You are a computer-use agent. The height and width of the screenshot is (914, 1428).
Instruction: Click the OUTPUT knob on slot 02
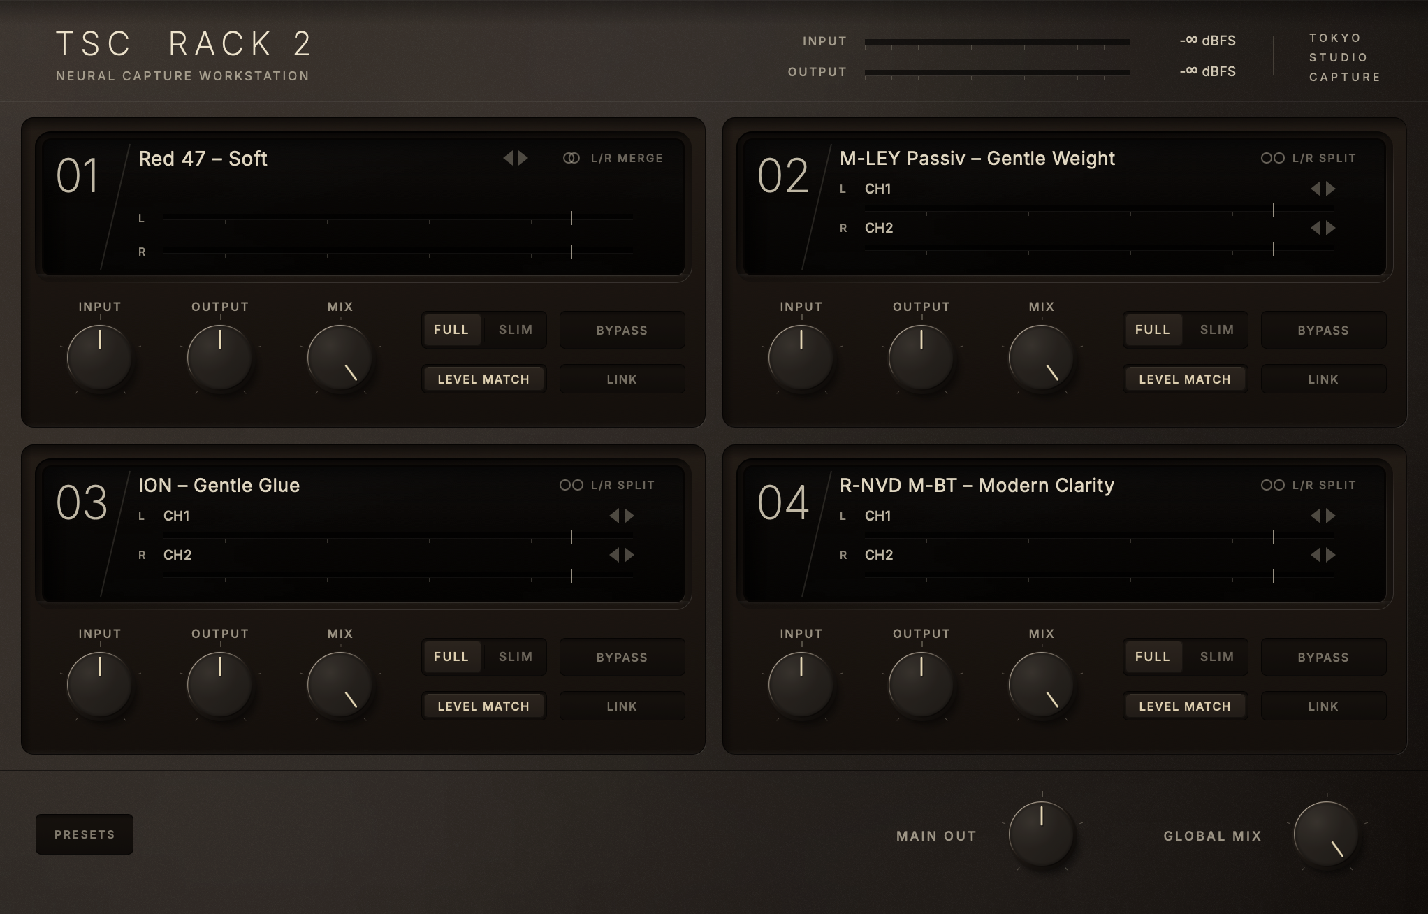[921, 358]
